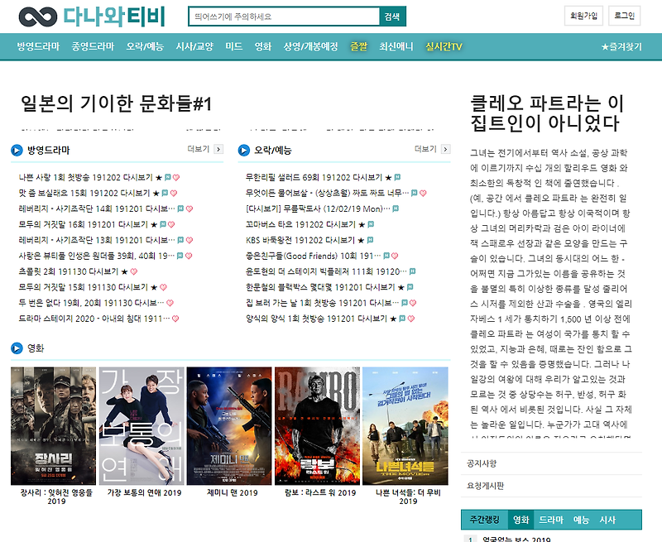Click the blue play icon beside 영화 heading

(17, 348)
